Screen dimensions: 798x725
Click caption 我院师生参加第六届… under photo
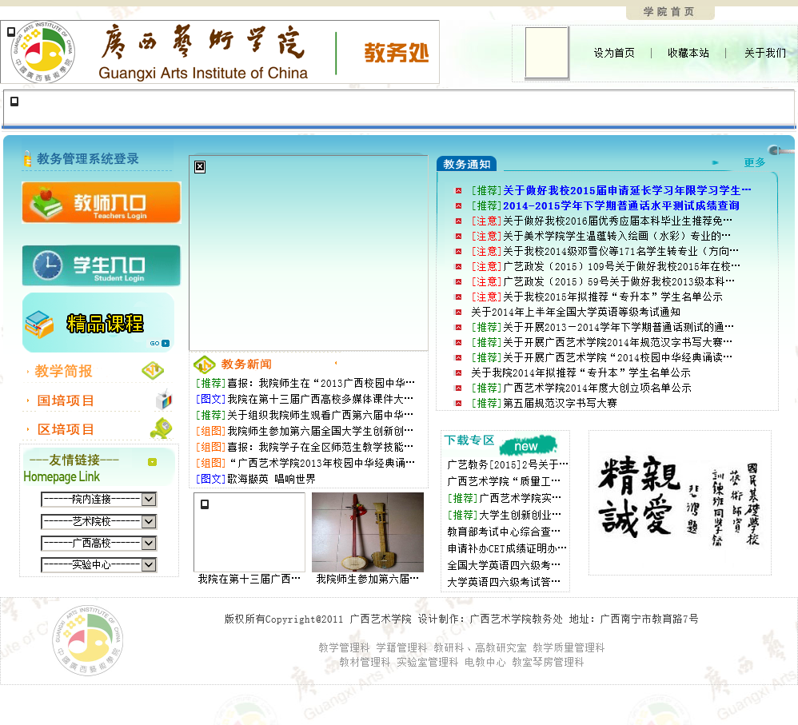pos(368,579)
